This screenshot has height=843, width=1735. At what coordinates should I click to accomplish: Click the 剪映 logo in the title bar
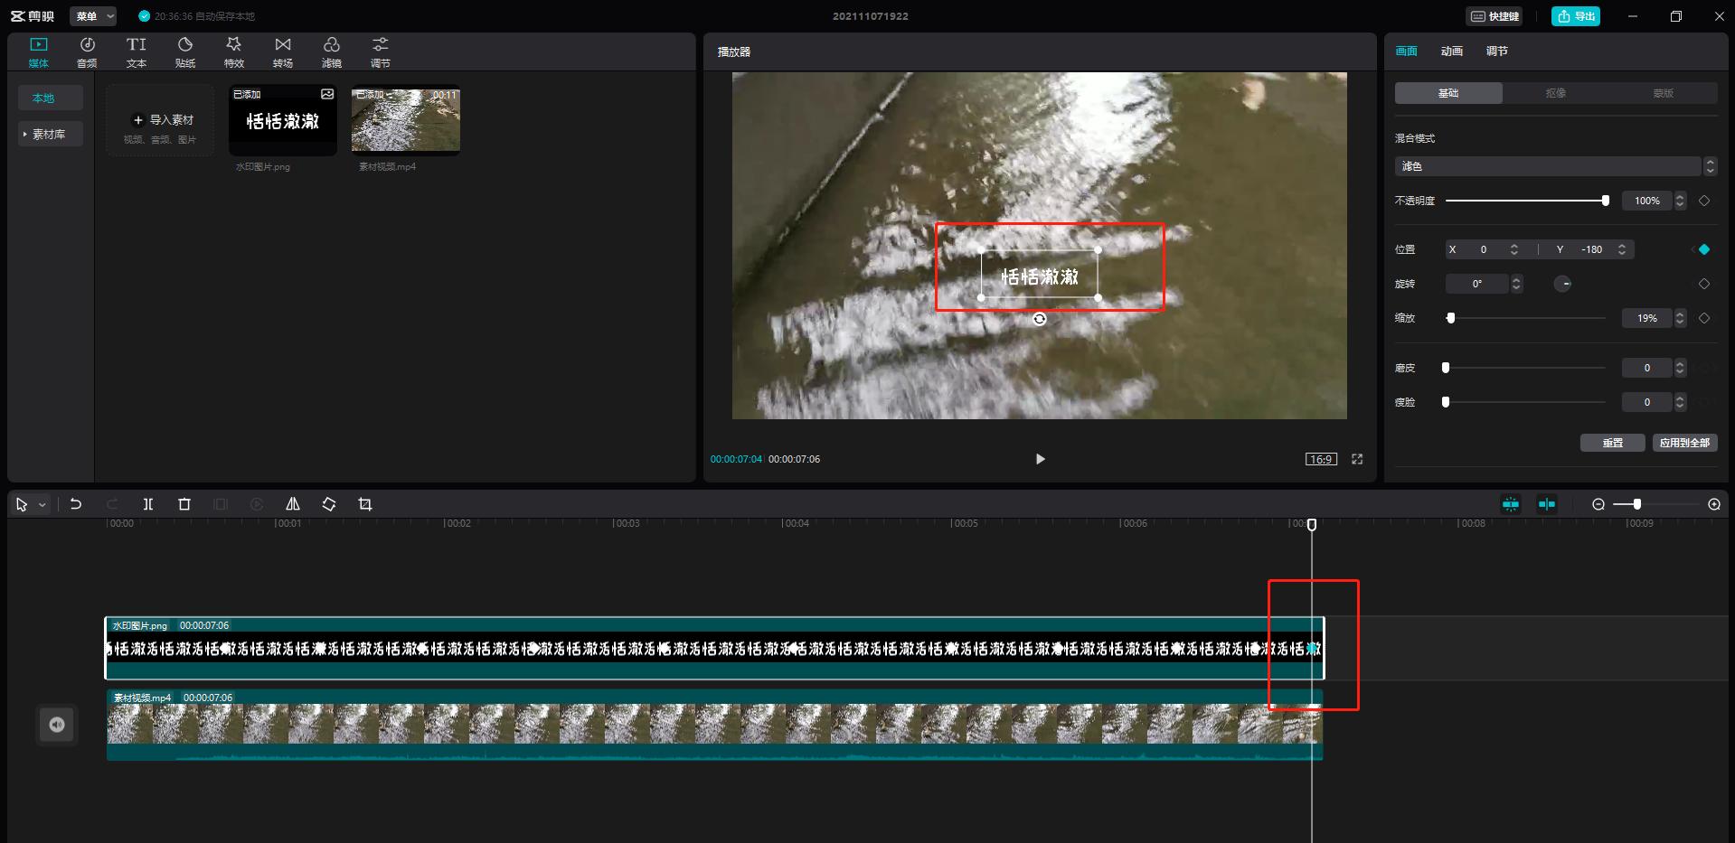[x=33, y=16]
